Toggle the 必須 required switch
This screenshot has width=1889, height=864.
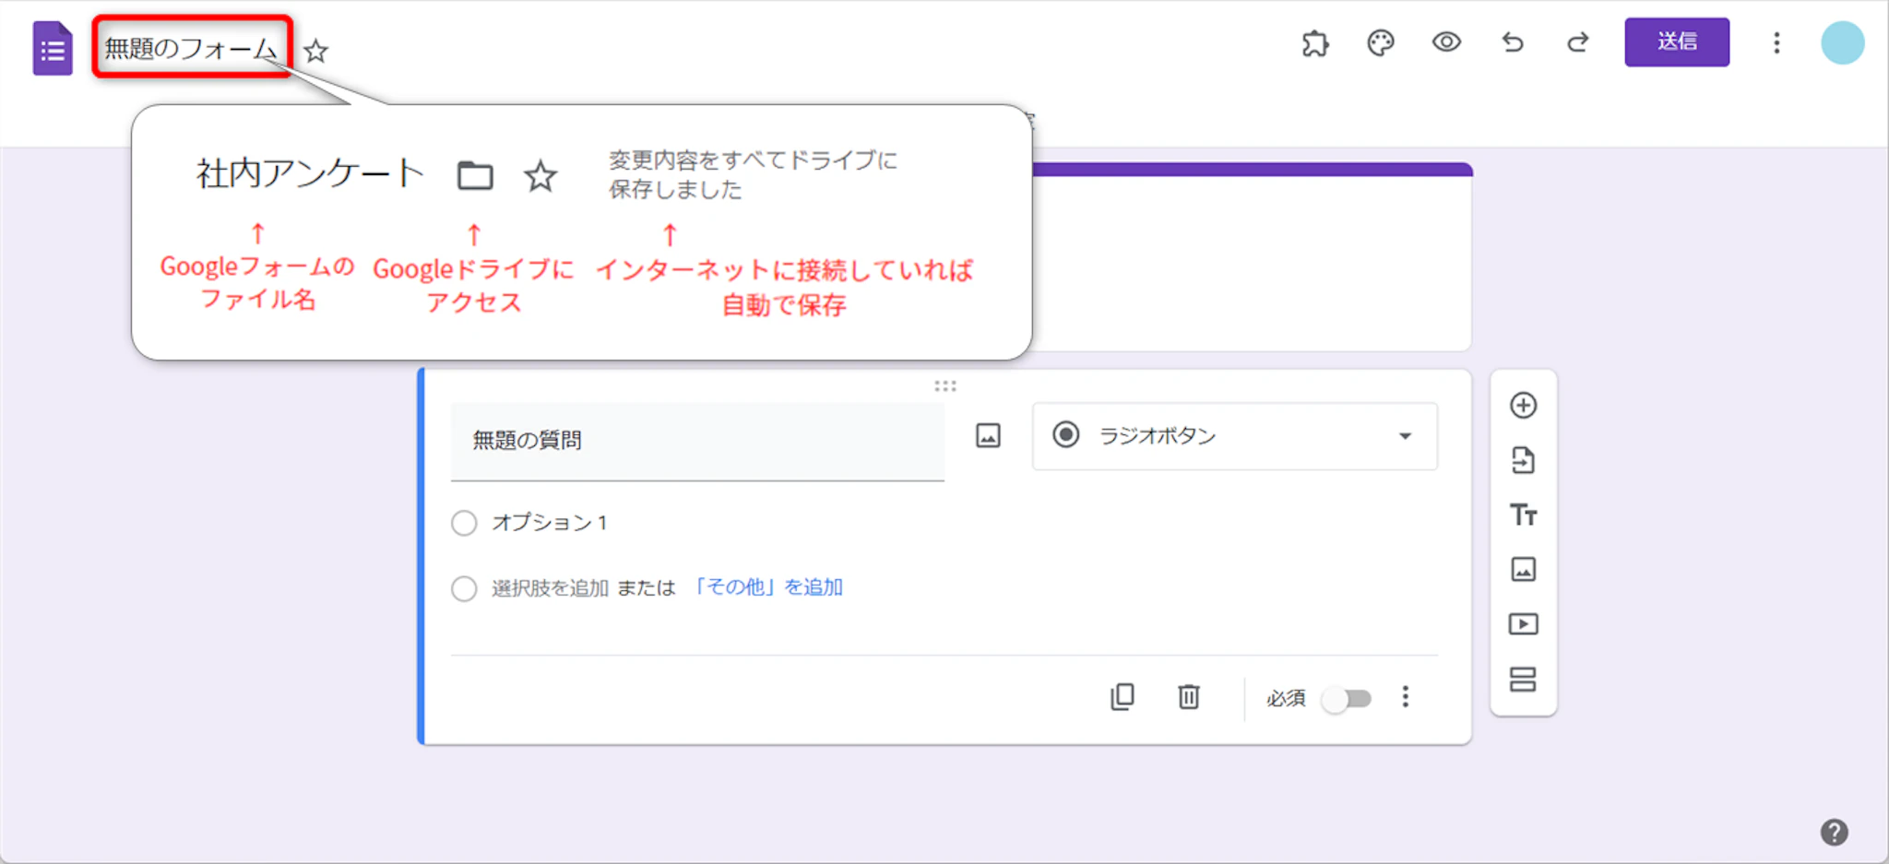[1346, 699]
